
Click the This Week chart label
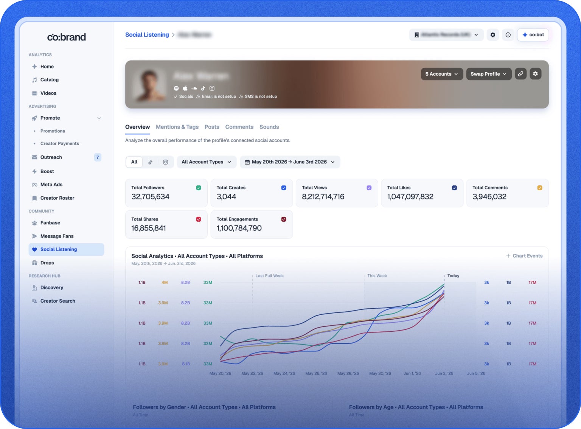coord(377,276)
